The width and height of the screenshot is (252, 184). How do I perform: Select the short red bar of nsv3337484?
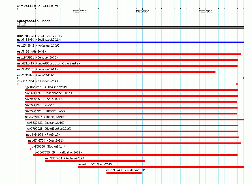[x=95, y=161]
